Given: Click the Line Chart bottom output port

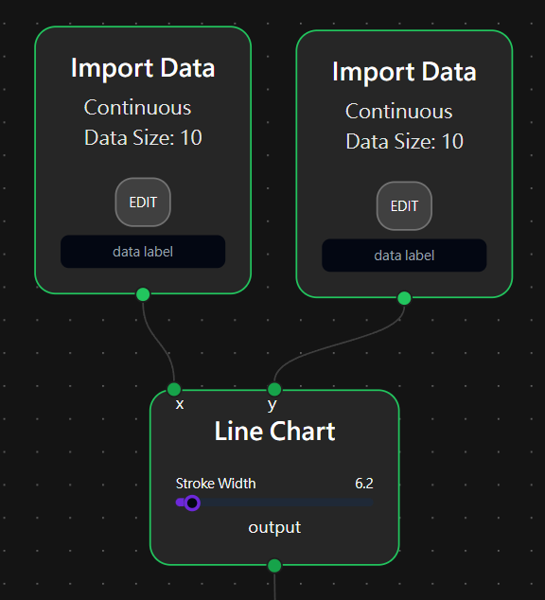Looking at the screenshot, I should tap(274, 566).
